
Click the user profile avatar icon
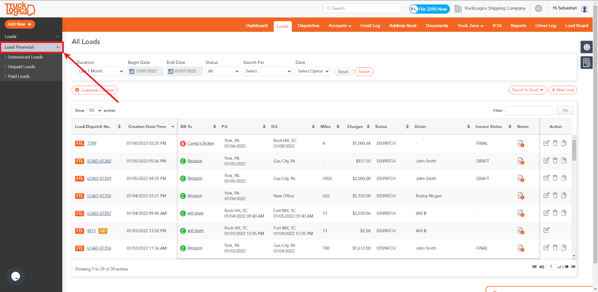tap(585, 9)
